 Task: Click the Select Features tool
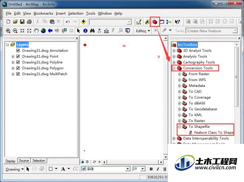[x=64, y=31]
